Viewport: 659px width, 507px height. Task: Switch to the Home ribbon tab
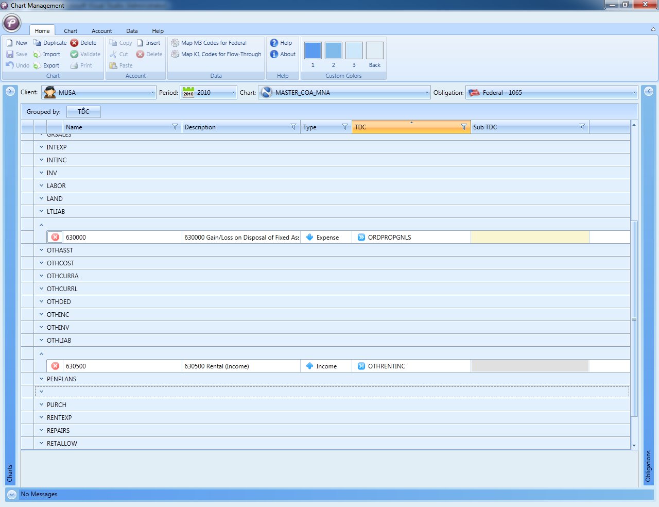42,31
